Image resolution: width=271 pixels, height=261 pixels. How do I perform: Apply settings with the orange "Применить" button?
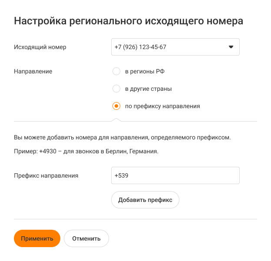point(37,238)
